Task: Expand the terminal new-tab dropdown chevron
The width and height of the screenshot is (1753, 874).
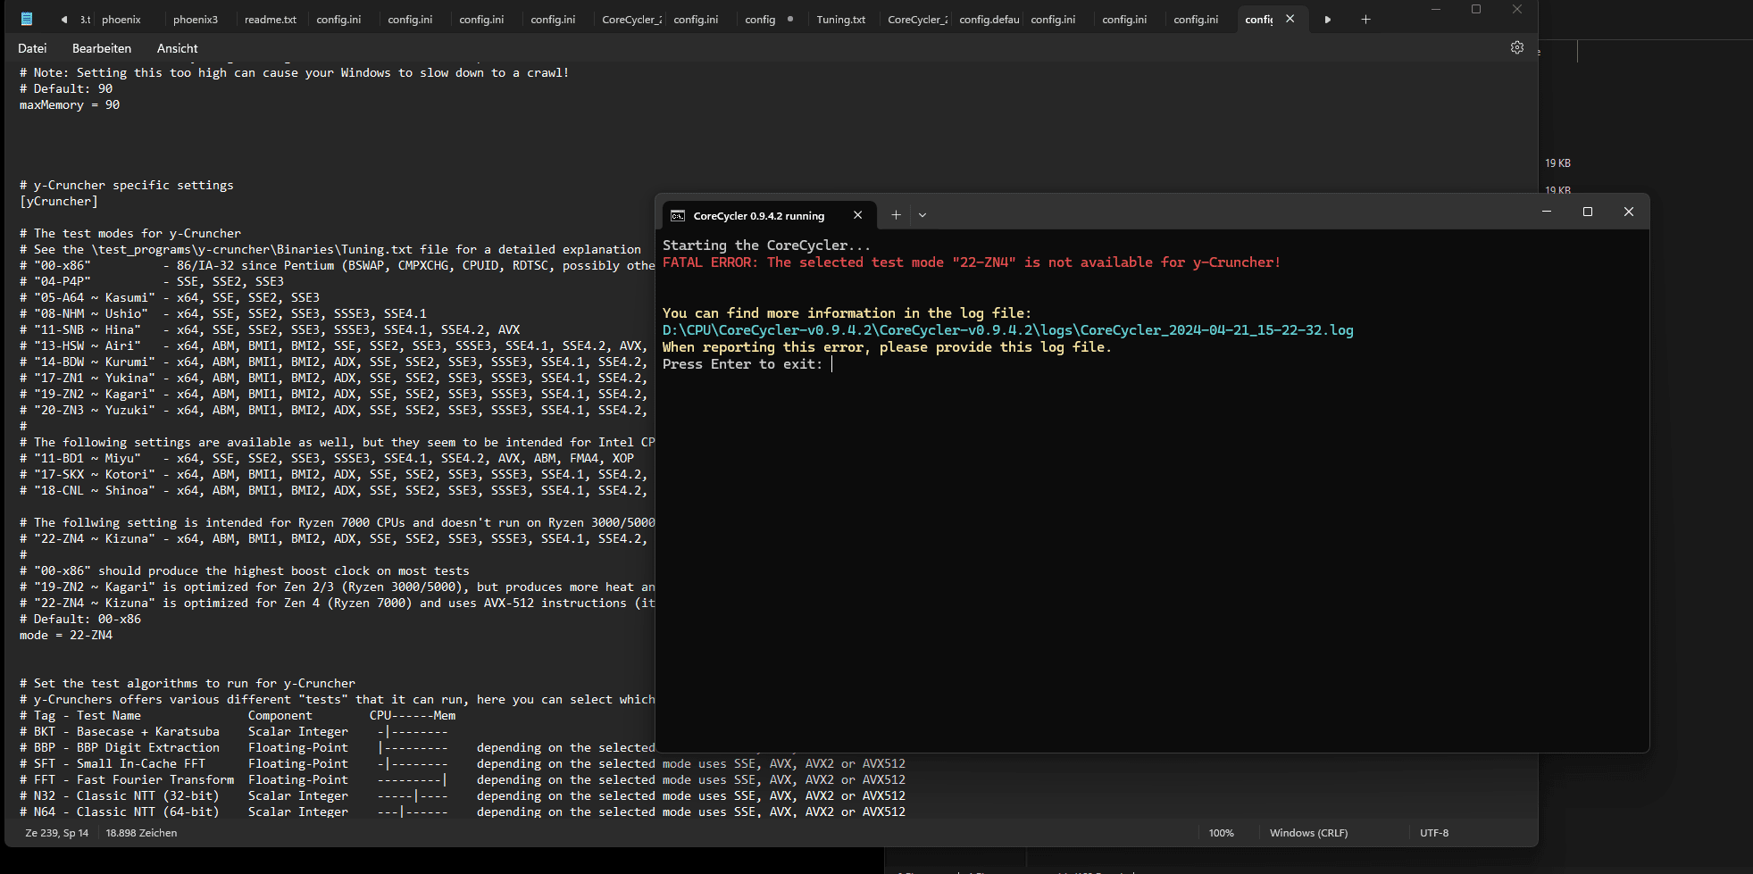Action: point(922,215)
